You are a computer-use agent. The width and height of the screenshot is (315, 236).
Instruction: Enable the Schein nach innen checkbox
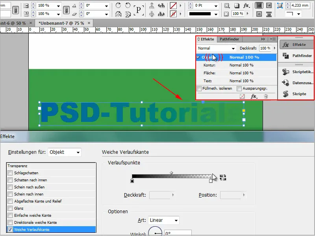pyautogui.click(x=10, y=194)
